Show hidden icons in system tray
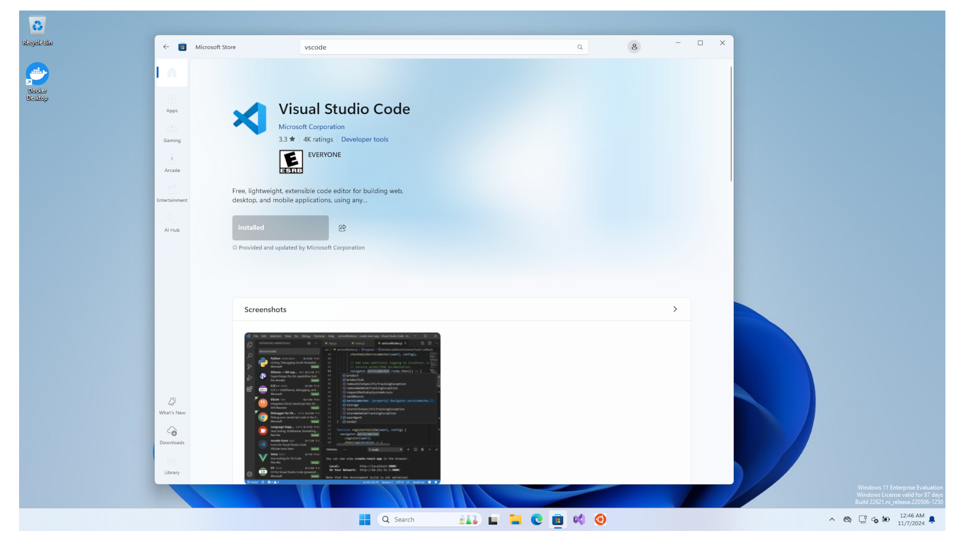 (x=832, y=519)
